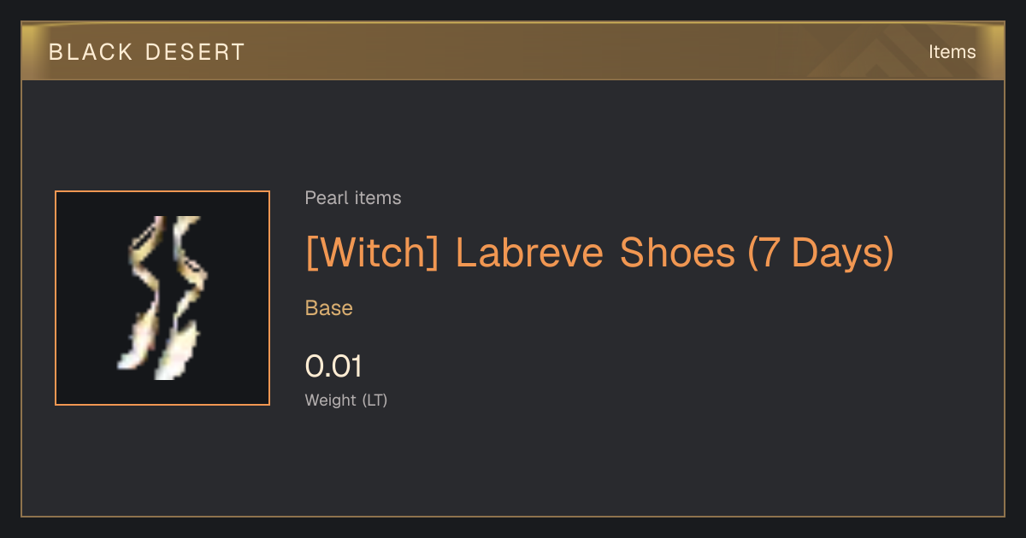
Task: Click the word Shoes in the item name
Action: [x=677, y=253]
